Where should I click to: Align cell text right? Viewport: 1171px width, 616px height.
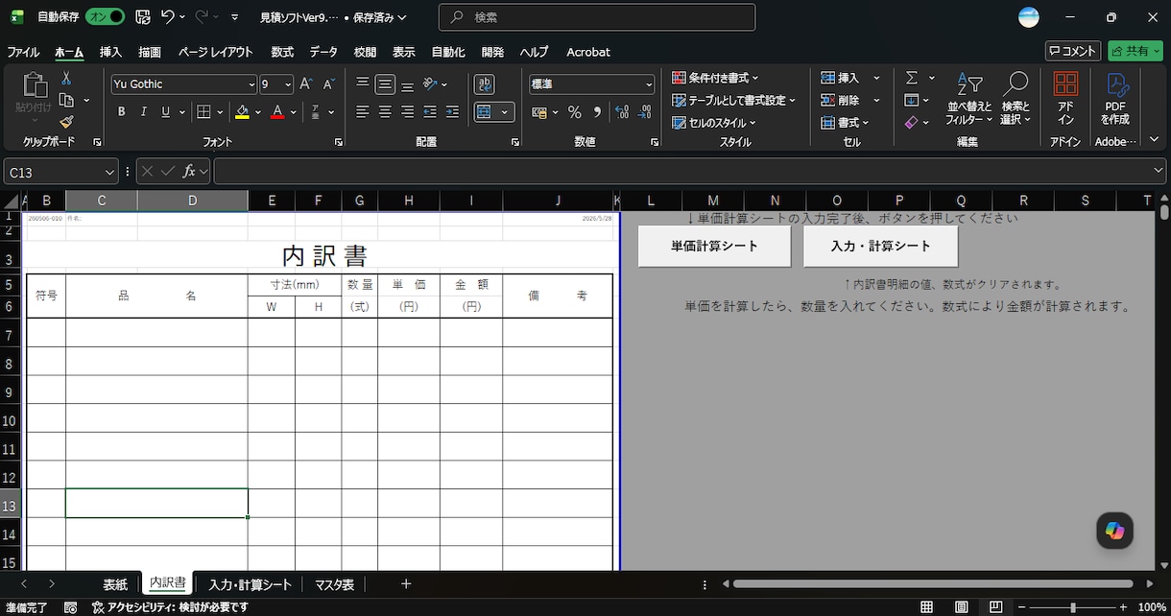pos(408,112)
